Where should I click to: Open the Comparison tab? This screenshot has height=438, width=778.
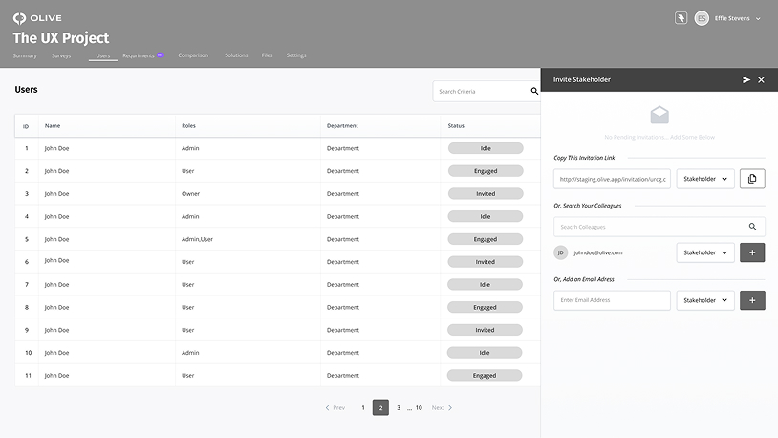[193, 55]
